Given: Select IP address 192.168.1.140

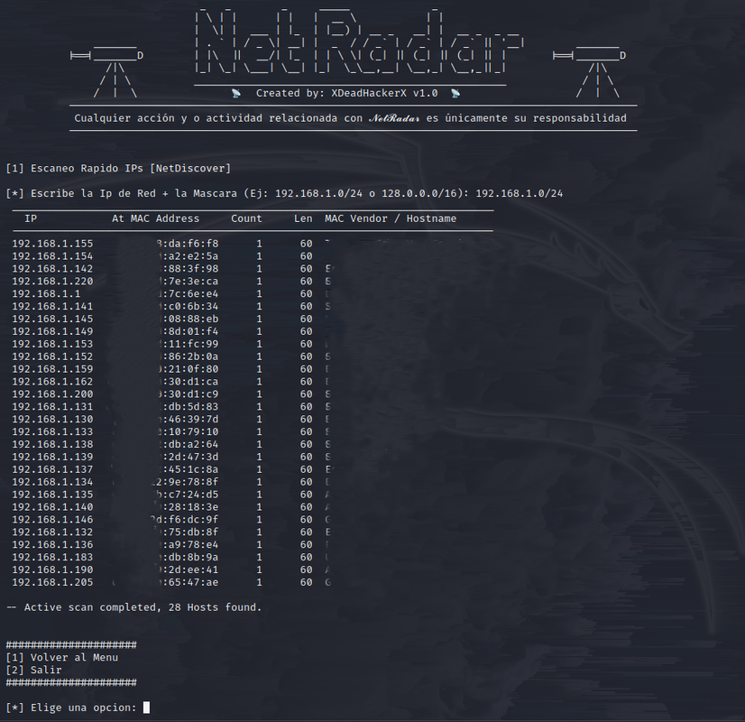Looking at the screenshot, I should click(x=52, y=507).
